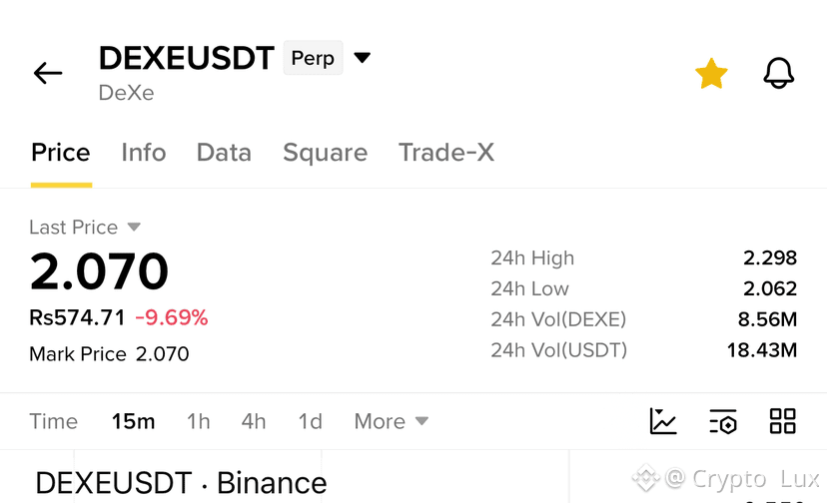Viewport: 827px width, 503px height.
Task: Expand the More timeframes dropdown
Action: click(392, 421)
